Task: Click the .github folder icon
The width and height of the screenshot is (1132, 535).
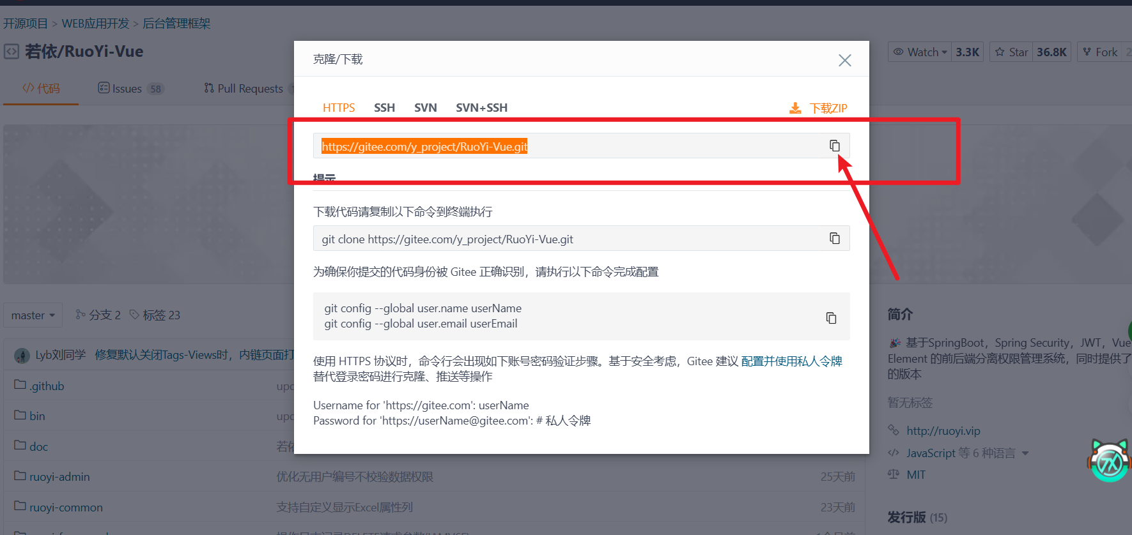Action: [20, 384]
